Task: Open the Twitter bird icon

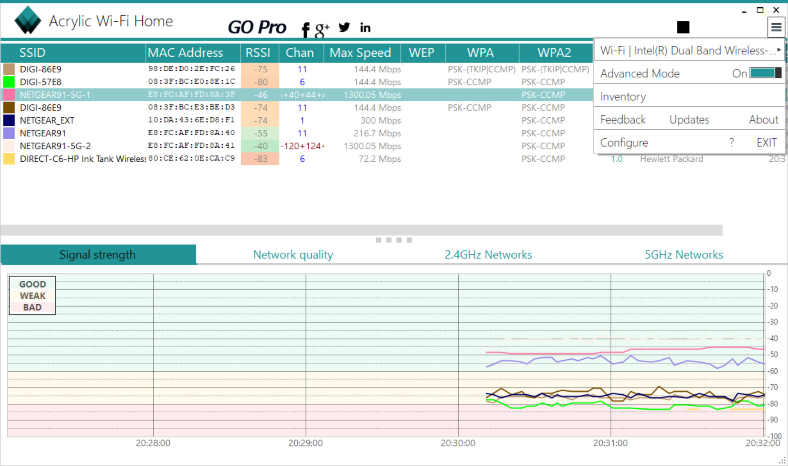Action: click(344, 28)
